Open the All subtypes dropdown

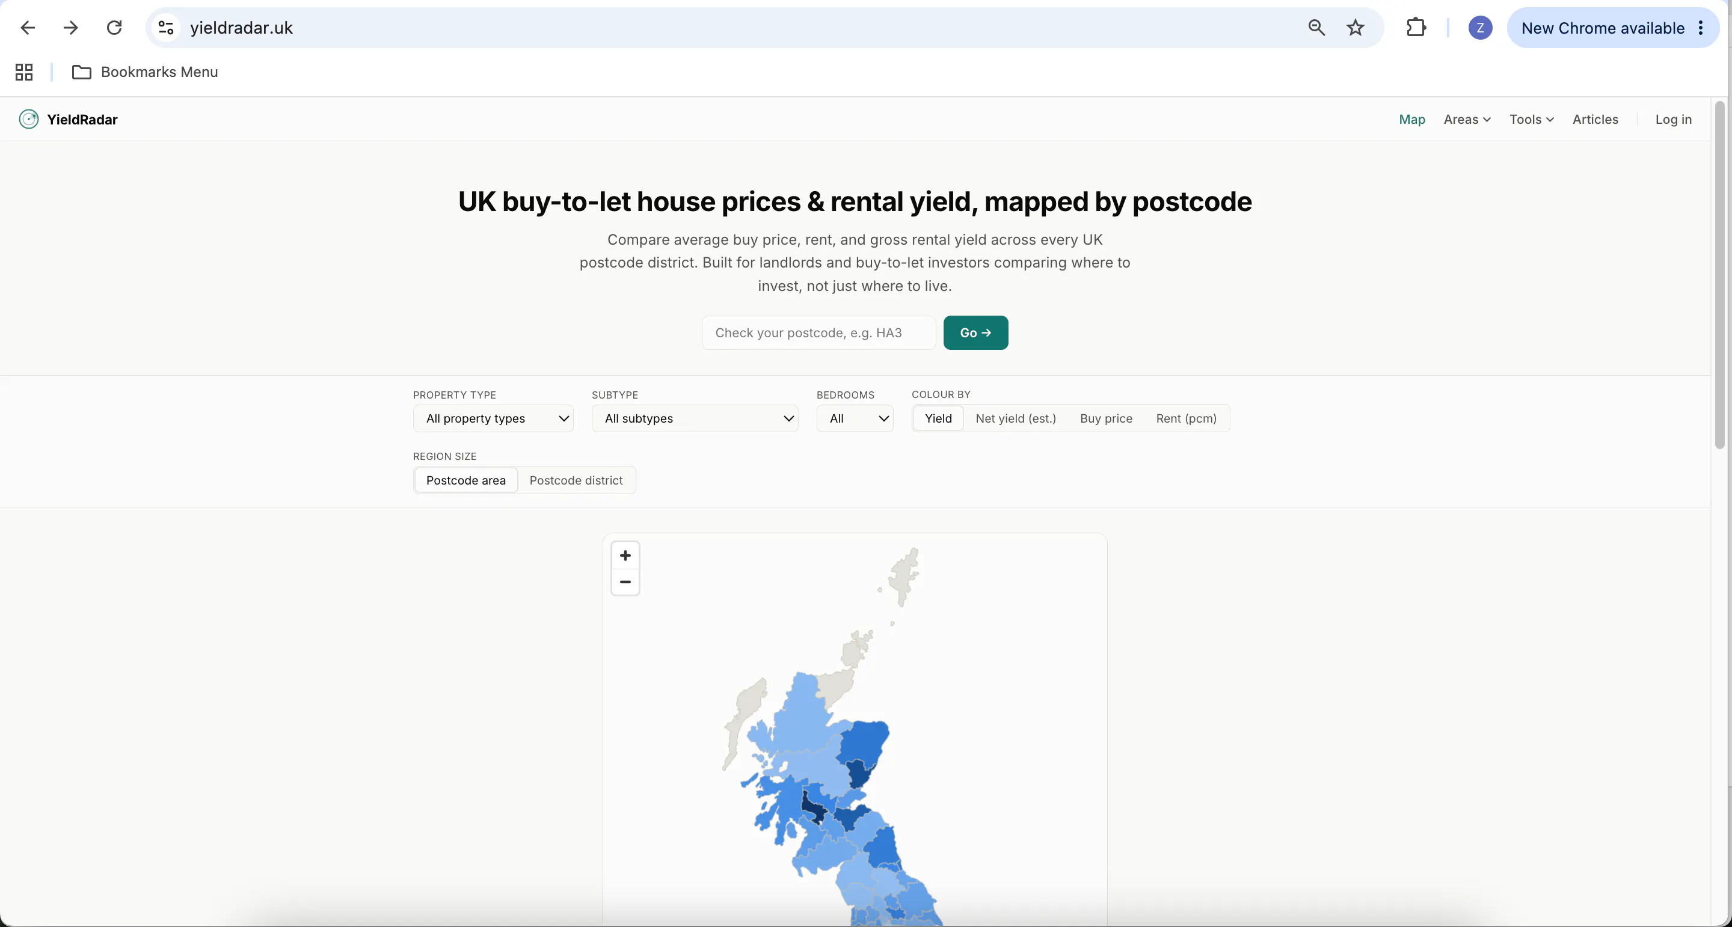695,418
